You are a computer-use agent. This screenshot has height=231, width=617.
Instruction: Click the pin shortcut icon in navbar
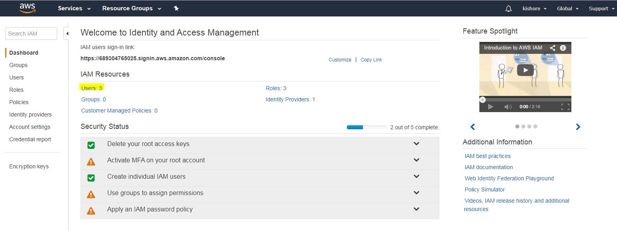click(x=176, y=8)
